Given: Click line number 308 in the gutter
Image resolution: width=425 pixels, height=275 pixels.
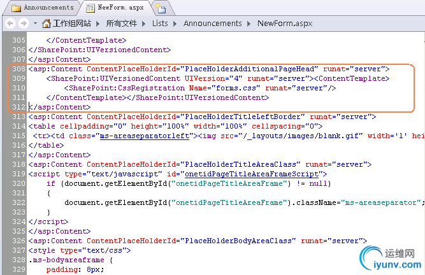Looking at the screenshot, I should click(18, 69).
